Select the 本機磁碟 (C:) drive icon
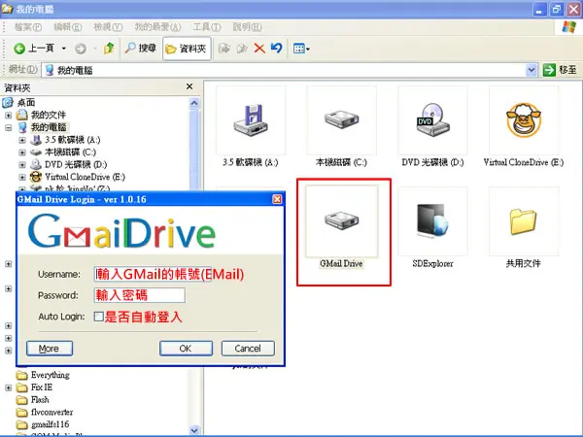583x437 pixels. 342,120
